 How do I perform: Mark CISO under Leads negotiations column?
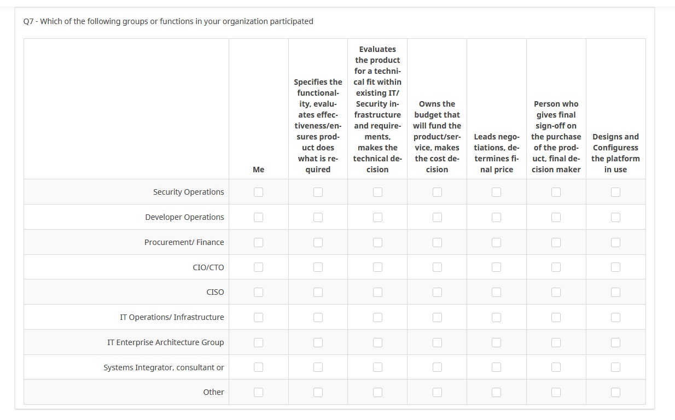[x=496, y=292]
